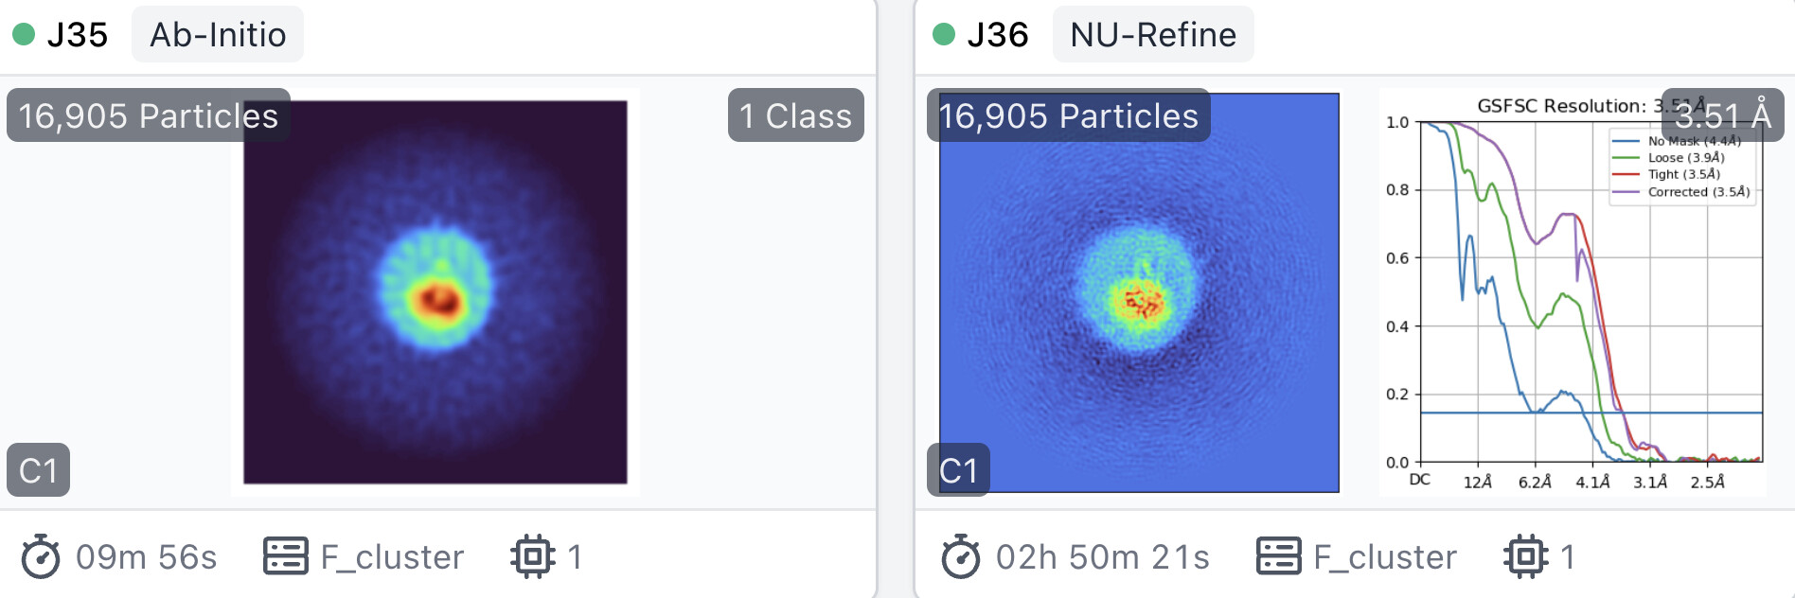Click the 3.51 Å resolution badge
This screenshot has height=598, width=1795.
[x=1723, y=115]
